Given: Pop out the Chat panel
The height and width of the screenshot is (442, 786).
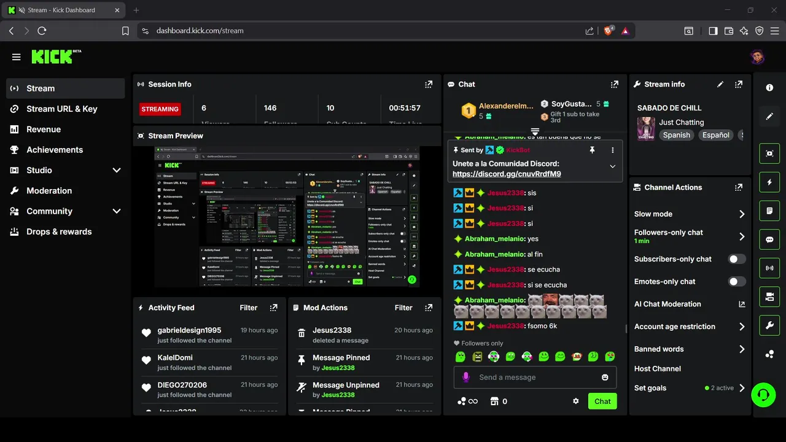Looking at the screenshot, I should (614, 84).
